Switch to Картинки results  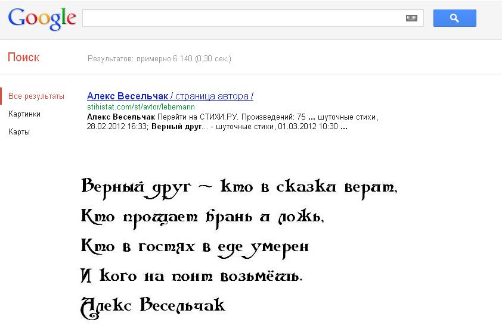(x=24, y=114)
